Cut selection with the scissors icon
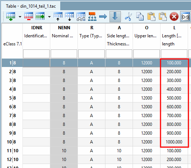Screen dimensions: 191x168 pyautogui.click(x=128, y=16)
